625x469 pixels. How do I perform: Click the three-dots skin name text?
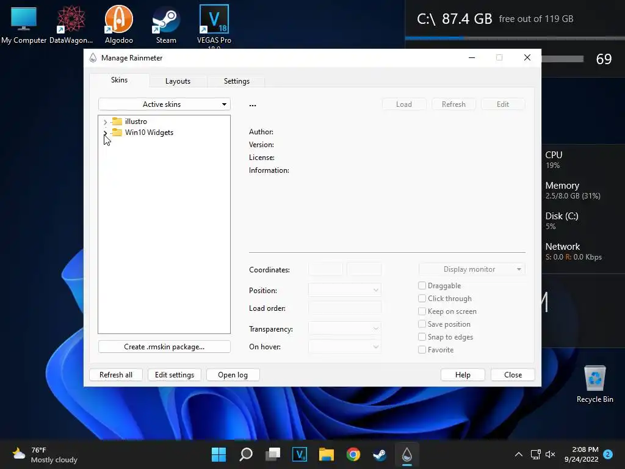point(253,105)
